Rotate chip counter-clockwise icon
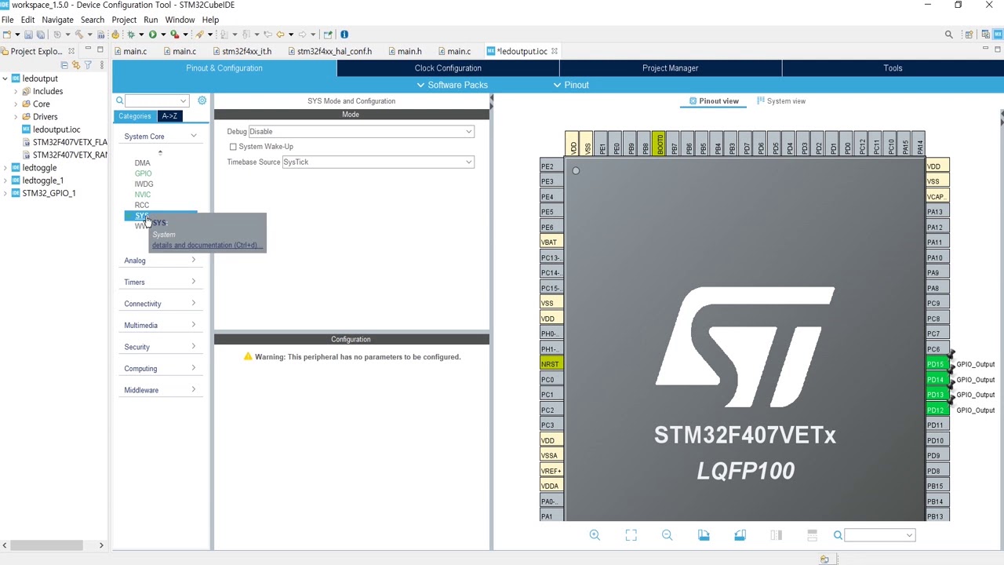This screenshot has width=1004, height=565. point(740,535)
